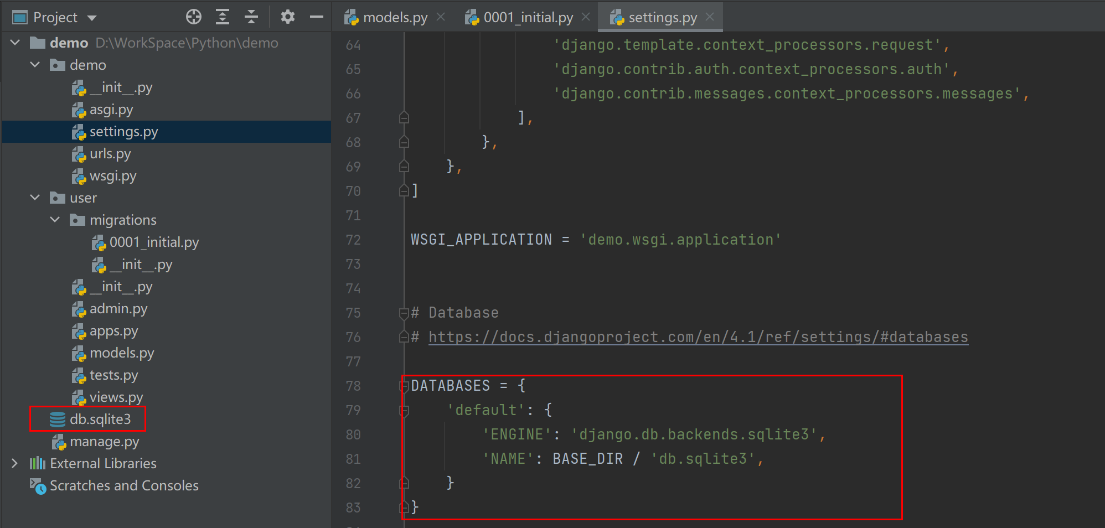Close the 0001_initial.py tab
Image resolution: width=1105 pixels, height=528 pixels.
pyautogui.click(x=586, y=17)
